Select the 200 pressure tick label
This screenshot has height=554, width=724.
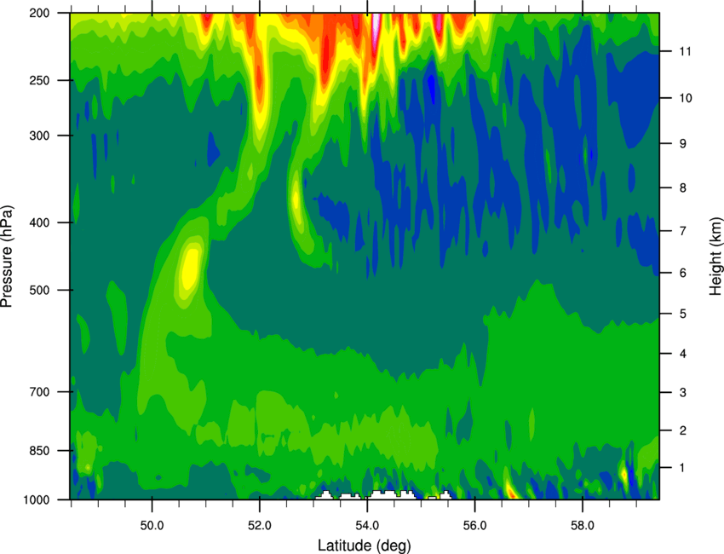point(39,13)
